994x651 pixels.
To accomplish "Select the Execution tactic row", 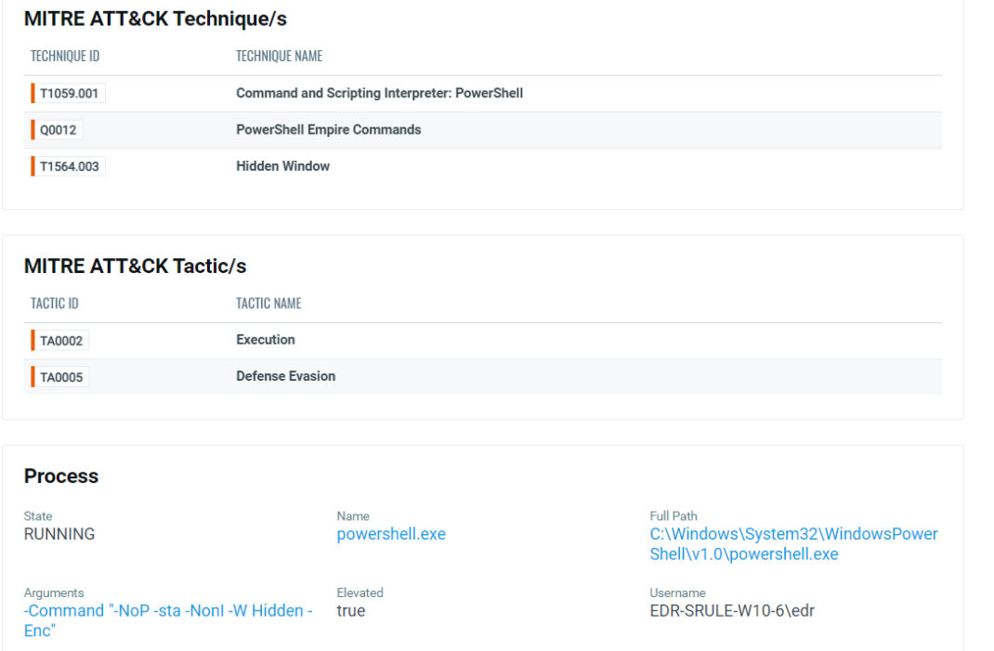I will pos(265,340).
